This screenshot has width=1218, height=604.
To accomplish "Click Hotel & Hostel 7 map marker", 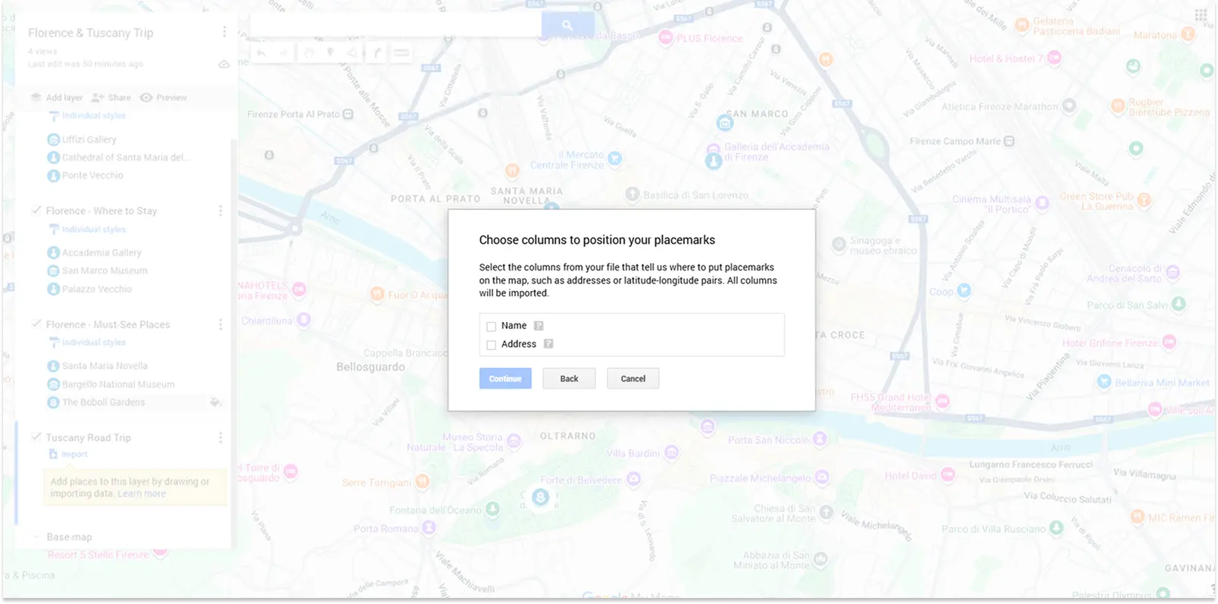I will (x=1054, y=58).
